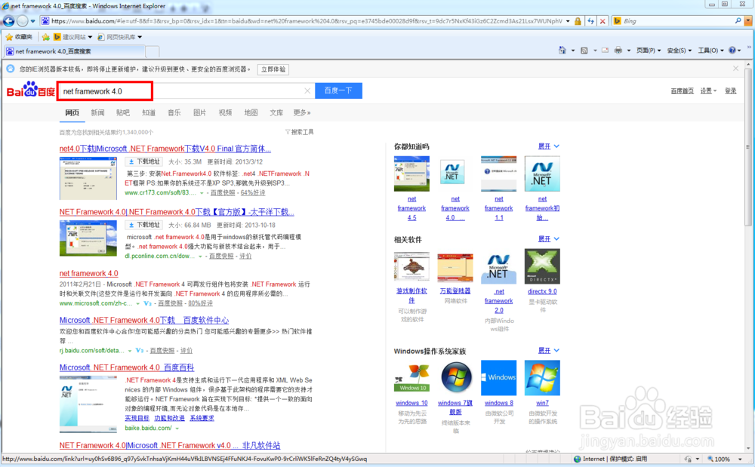Viewport: 755px width, 467px height.
Task: Expand the 更多» search categories
Action: 302,112
